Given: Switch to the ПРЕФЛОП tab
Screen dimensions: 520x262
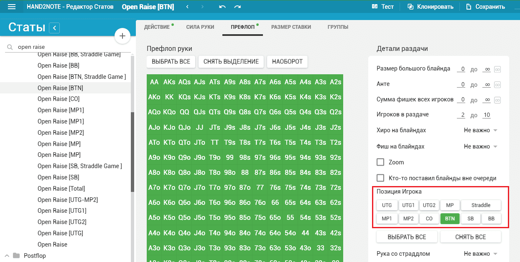Looking at the screenshot, I should 243,27.
